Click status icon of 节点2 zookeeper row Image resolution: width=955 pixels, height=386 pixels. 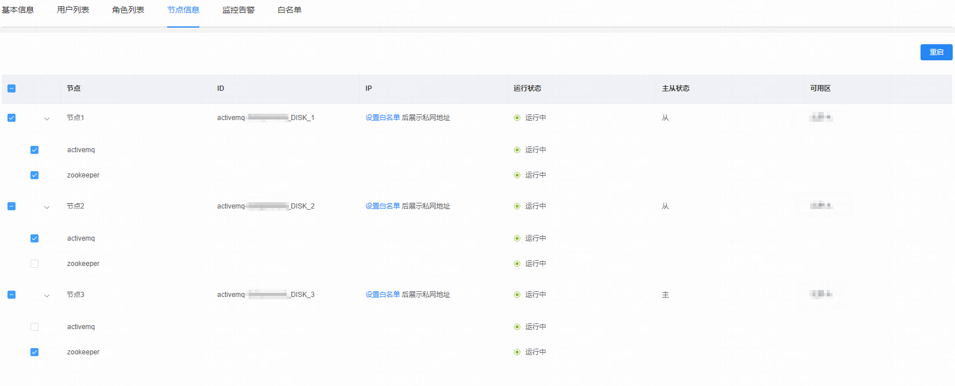coord(517,264)
